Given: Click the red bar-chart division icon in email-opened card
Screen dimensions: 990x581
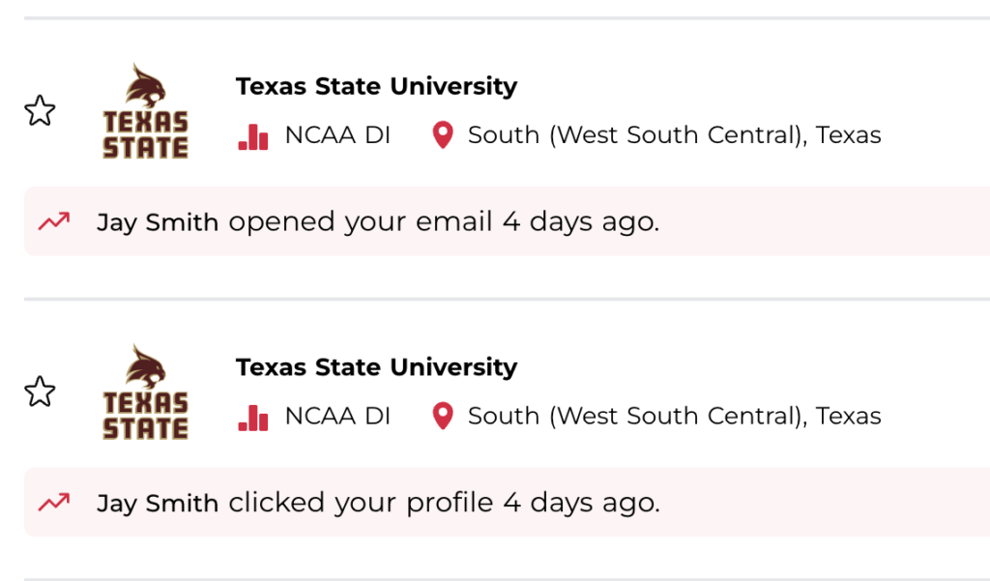Looking at the screenshot, I should [253, 135].
